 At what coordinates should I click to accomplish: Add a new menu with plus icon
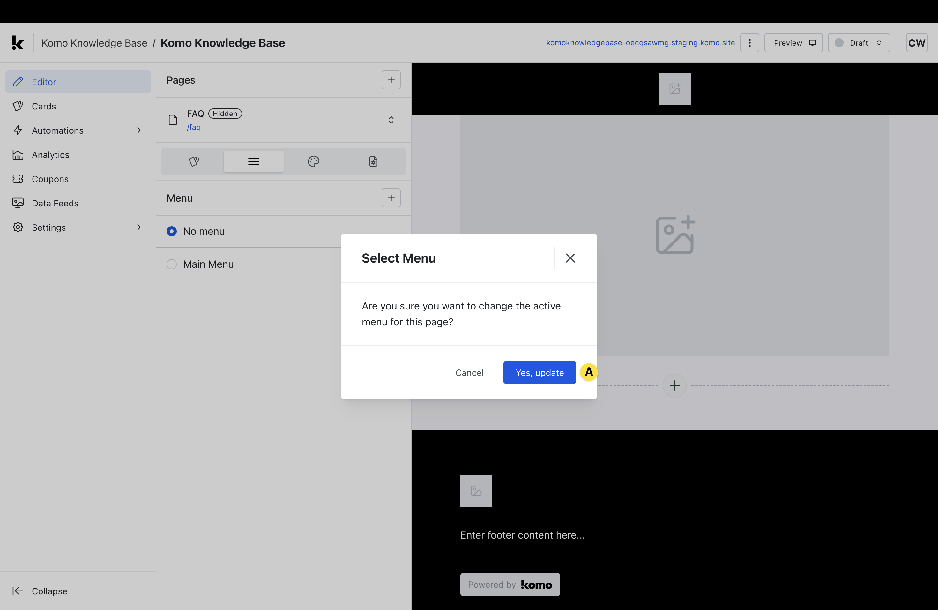[391, 198]
